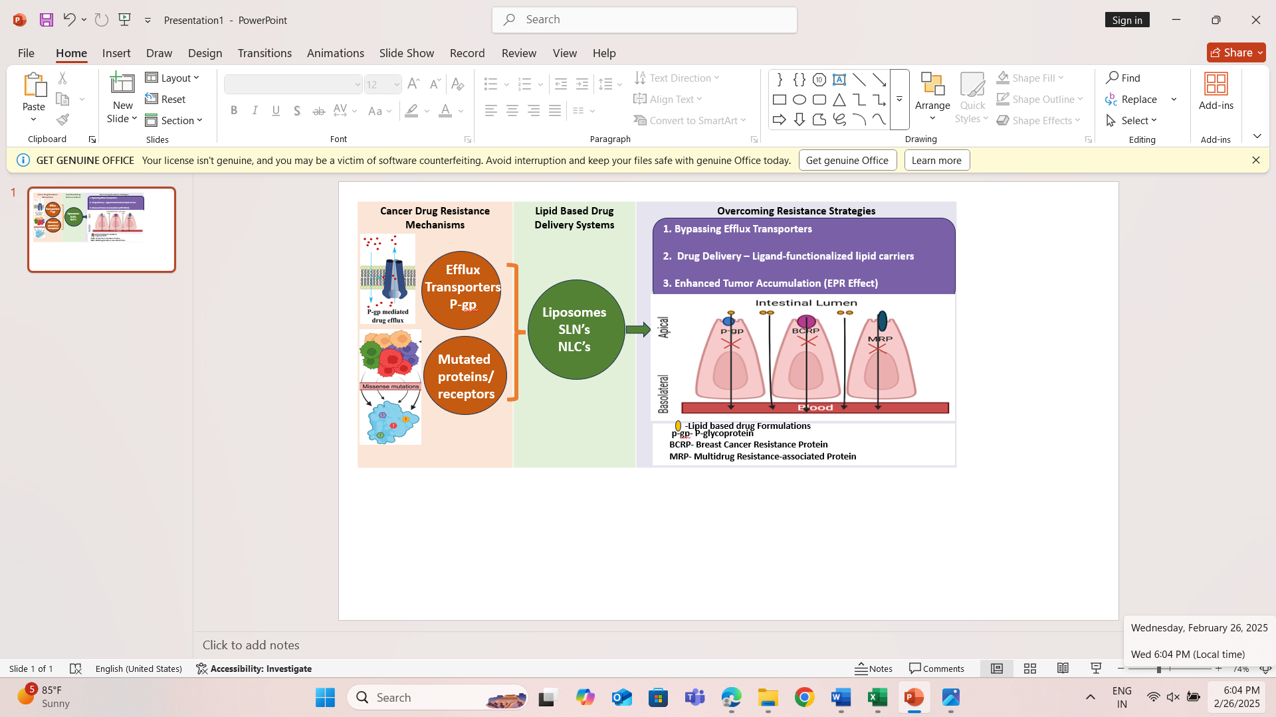This screenshot has width=1276, height=717.
Task: Toggle Italic formatting
Action: pyautogui.click(x=255, y=111)
